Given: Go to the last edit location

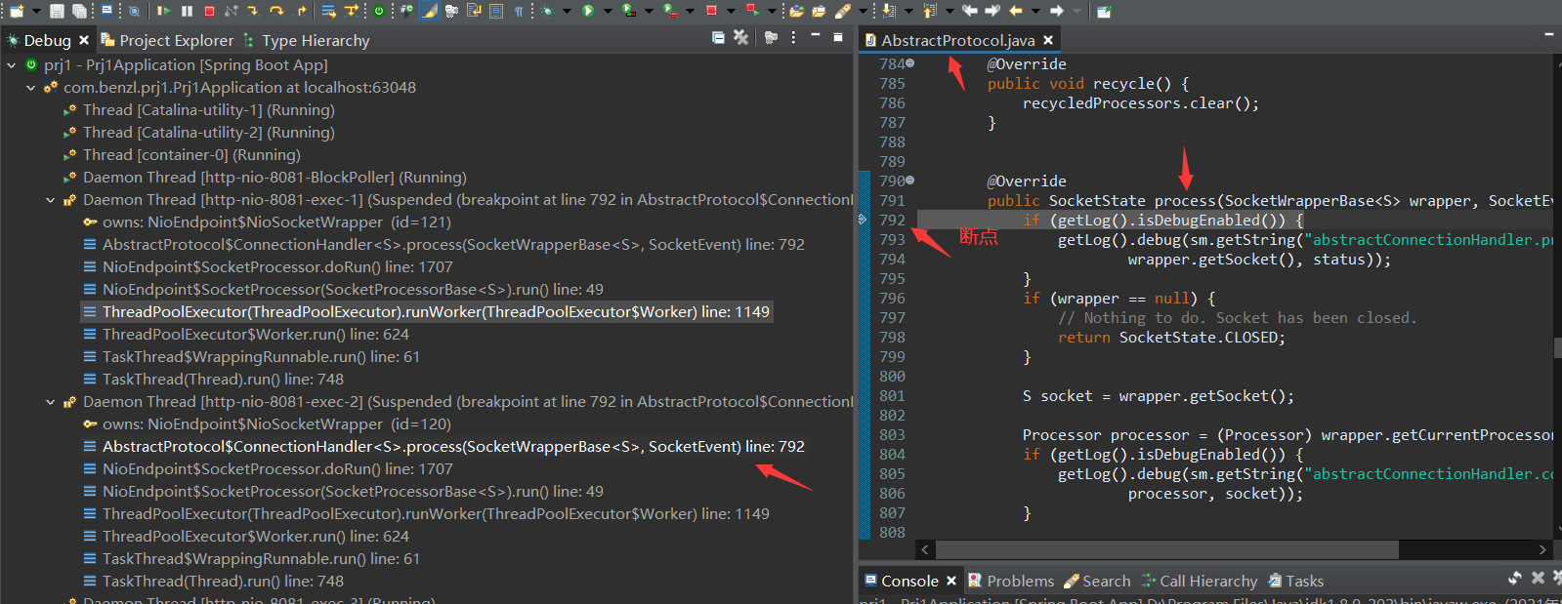Looking at the screenshot, I should click(x=970, y=11).
